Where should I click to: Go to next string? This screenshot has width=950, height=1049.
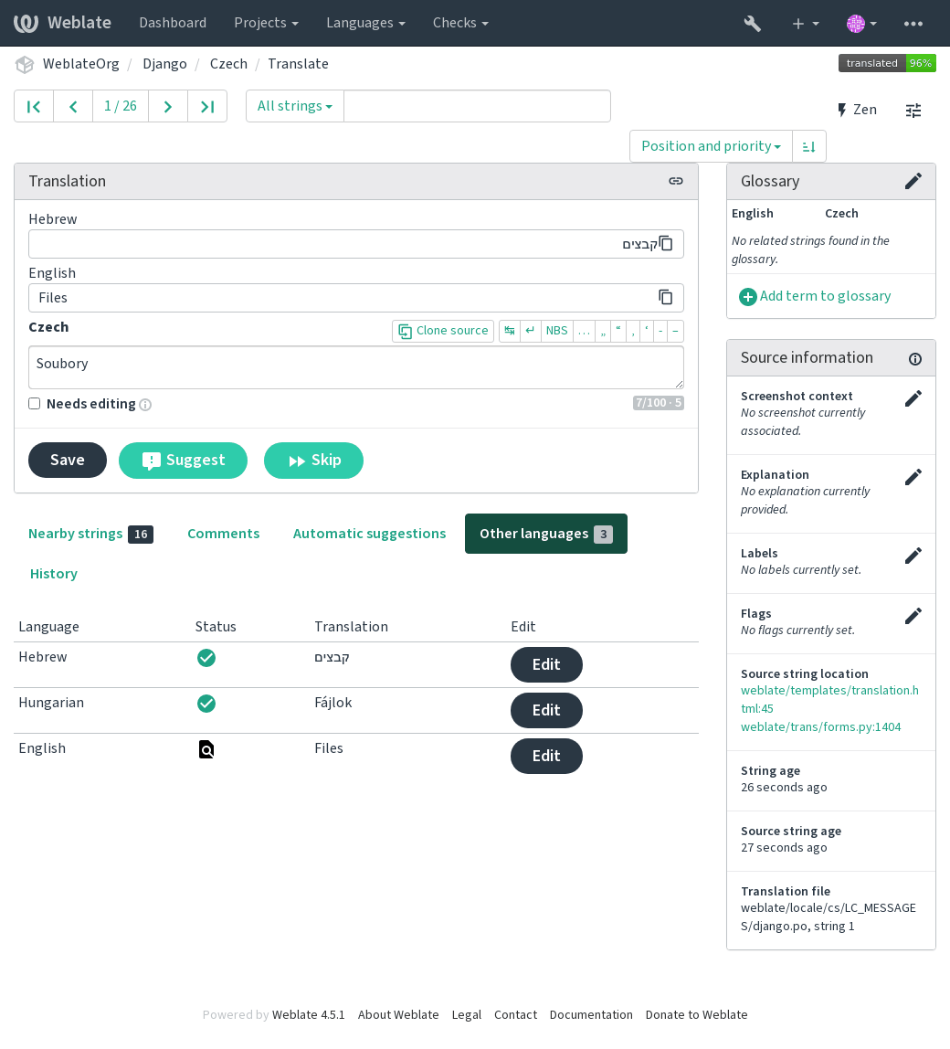click(168, 106)
